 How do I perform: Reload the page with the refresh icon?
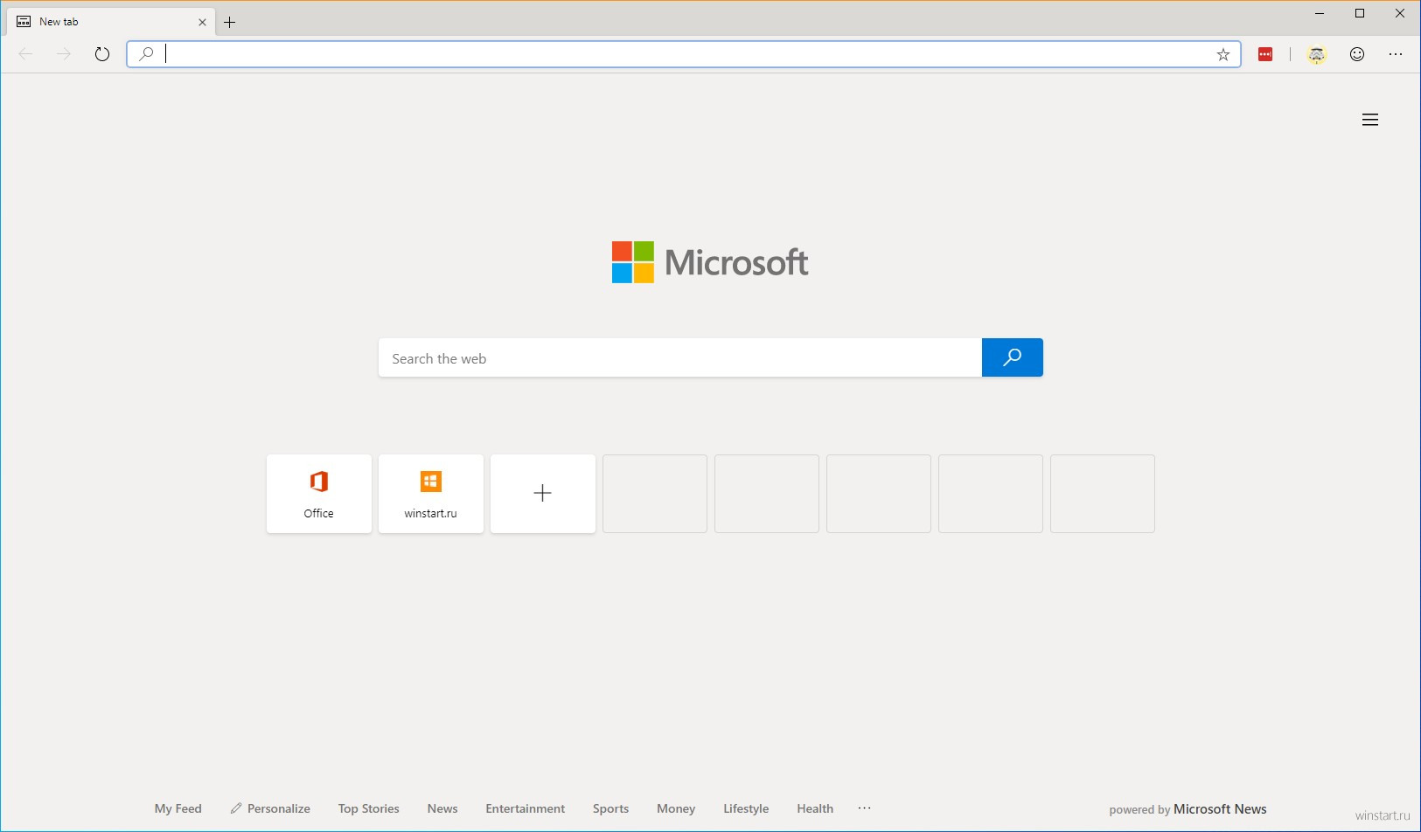pos(102,54)
